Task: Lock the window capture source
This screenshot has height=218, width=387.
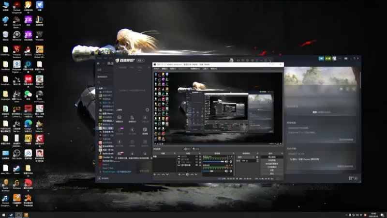Action: click(200, 159)
